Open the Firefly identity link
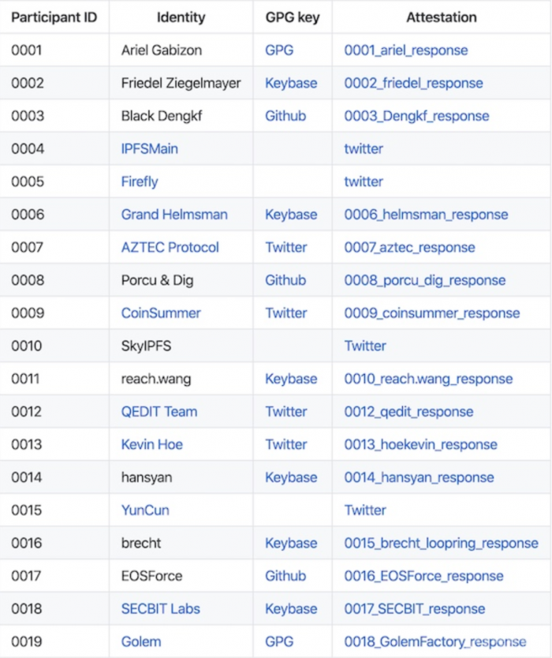This screenshot has width=552, height=658. [x=140, y=181]
